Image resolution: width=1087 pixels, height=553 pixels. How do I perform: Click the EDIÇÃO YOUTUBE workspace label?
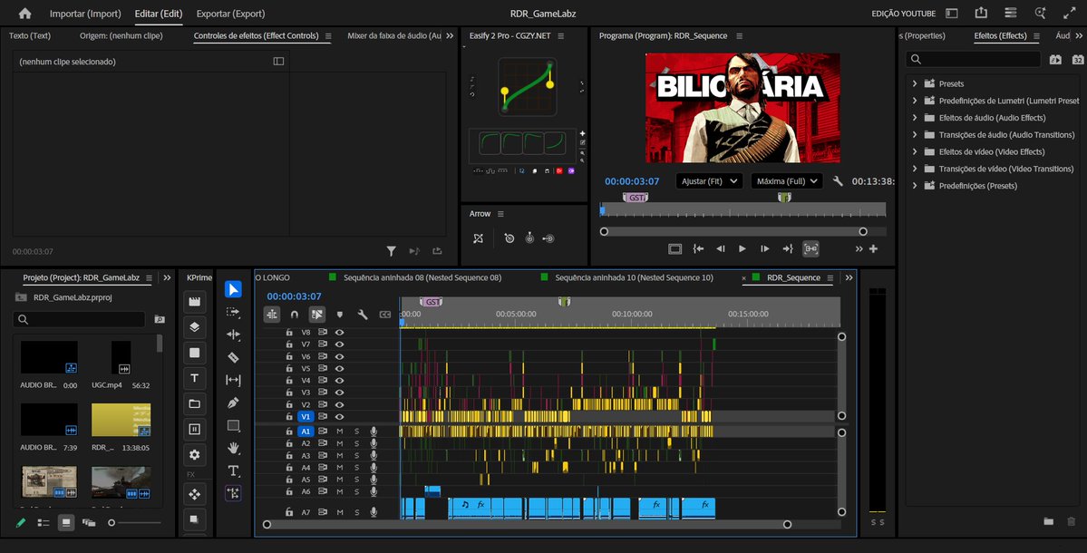pos(903,14)
